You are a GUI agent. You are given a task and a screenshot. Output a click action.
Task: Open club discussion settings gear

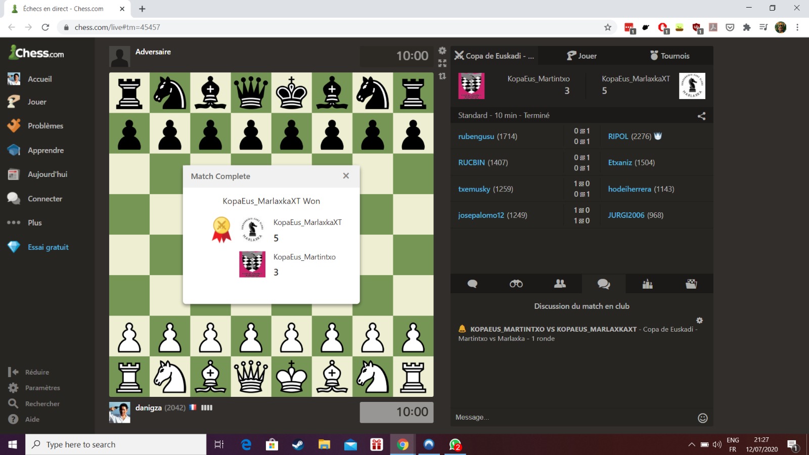tap(699, 321)
